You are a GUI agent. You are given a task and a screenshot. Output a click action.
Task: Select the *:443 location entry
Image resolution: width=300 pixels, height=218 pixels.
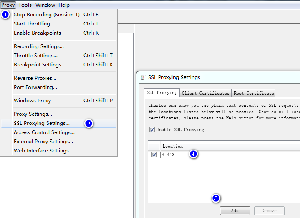coord(230,155)
